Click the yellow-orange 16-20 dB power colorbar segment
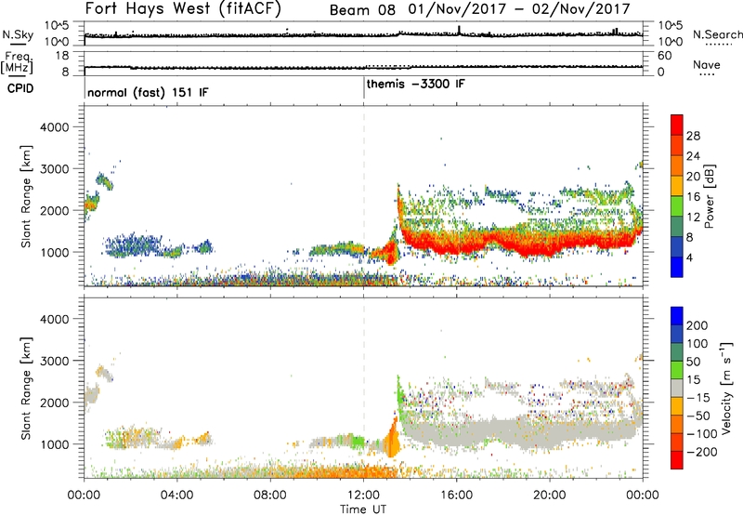 677,186
